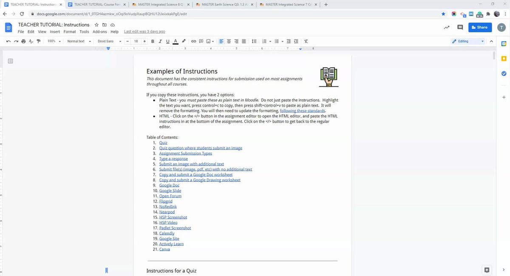Center-align the text
The image size is (510, 276).
(x=229, y=41)
